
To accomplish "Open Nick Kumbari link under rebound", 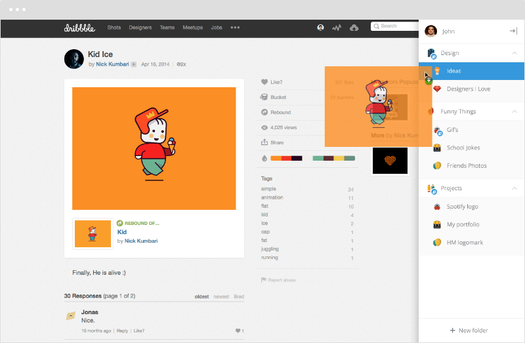I will pos(141,241).
